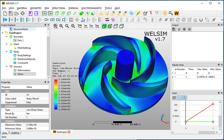The height and width of the screenshot is (140, 224).
Task: Open the ELECTROMAGNETIC menu
Action: click(x=92, y=8)
